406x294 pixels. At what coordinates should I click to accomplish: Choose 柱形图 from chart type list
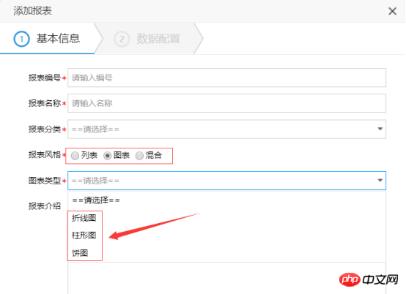click(x=226, y=235)
